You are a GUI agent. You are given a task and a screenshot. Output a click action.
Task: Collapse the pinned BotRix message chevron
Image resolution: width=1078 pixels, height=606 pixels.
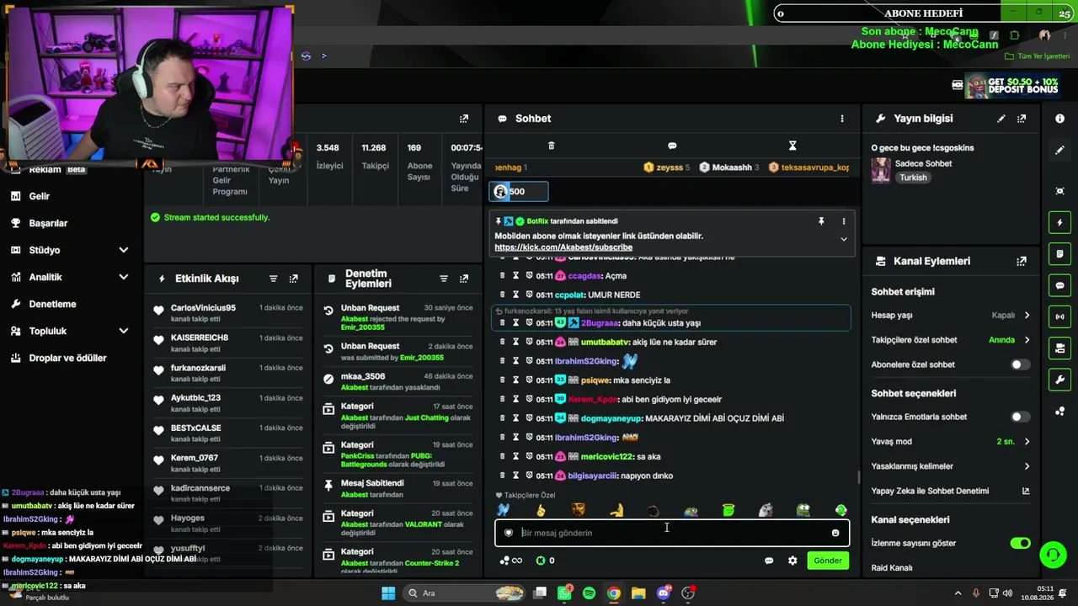[x=844, y=239]
